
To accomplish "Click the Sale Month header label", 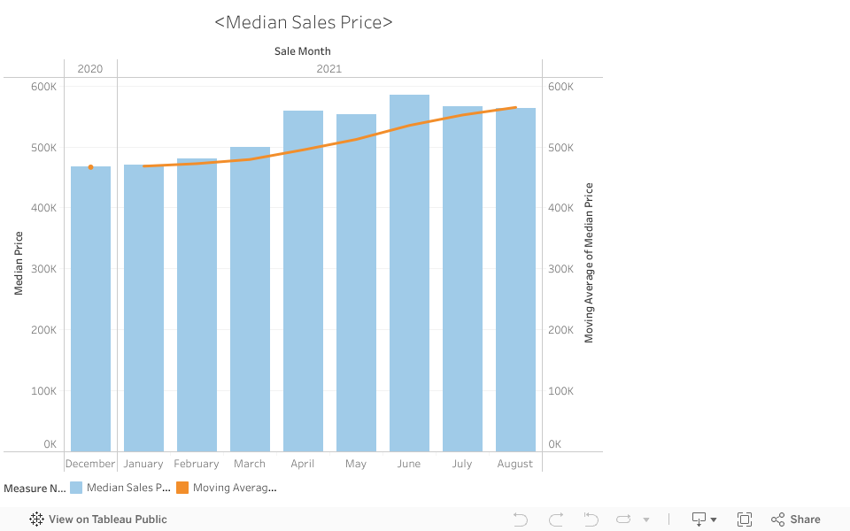I will tap(303, 51).
